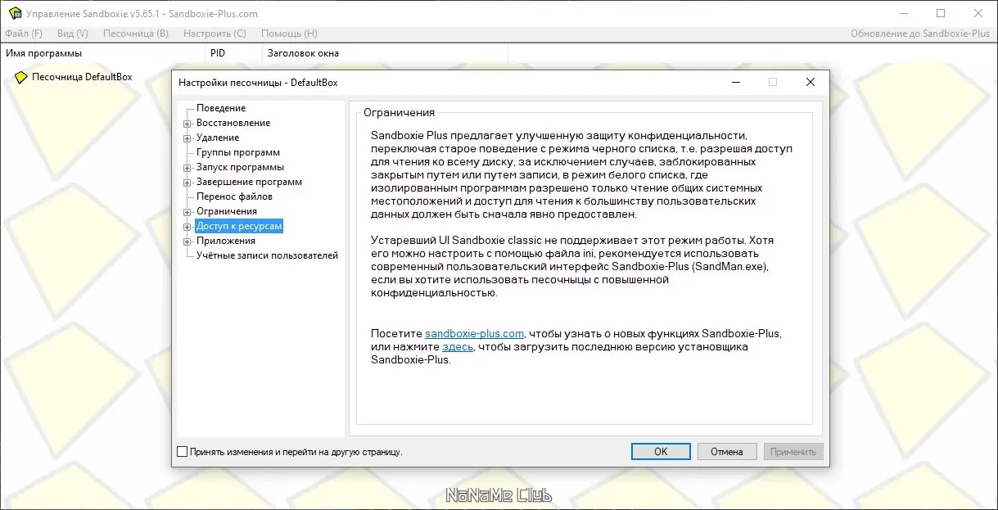Expand the Завершение программ tree node
The width and height of the screenshot is (998, 510).
[x=187, y=183]
